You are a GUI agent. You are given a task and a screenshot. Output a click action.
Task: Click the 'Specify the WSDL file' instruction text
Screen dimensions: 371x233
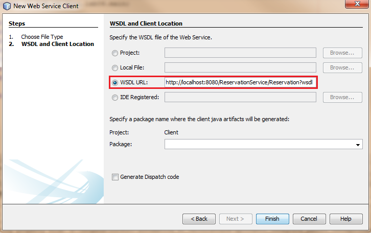point(160,37)
